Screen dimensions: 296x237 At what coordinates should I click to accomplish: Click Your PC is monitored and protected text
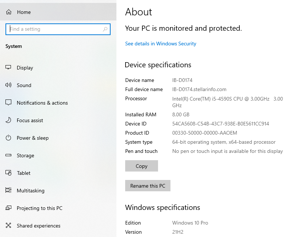tap(183, 29)
